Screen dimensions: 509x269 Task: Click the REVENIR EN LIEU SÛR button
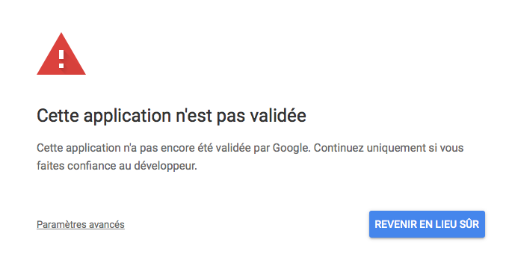click(x=427, y=224)
